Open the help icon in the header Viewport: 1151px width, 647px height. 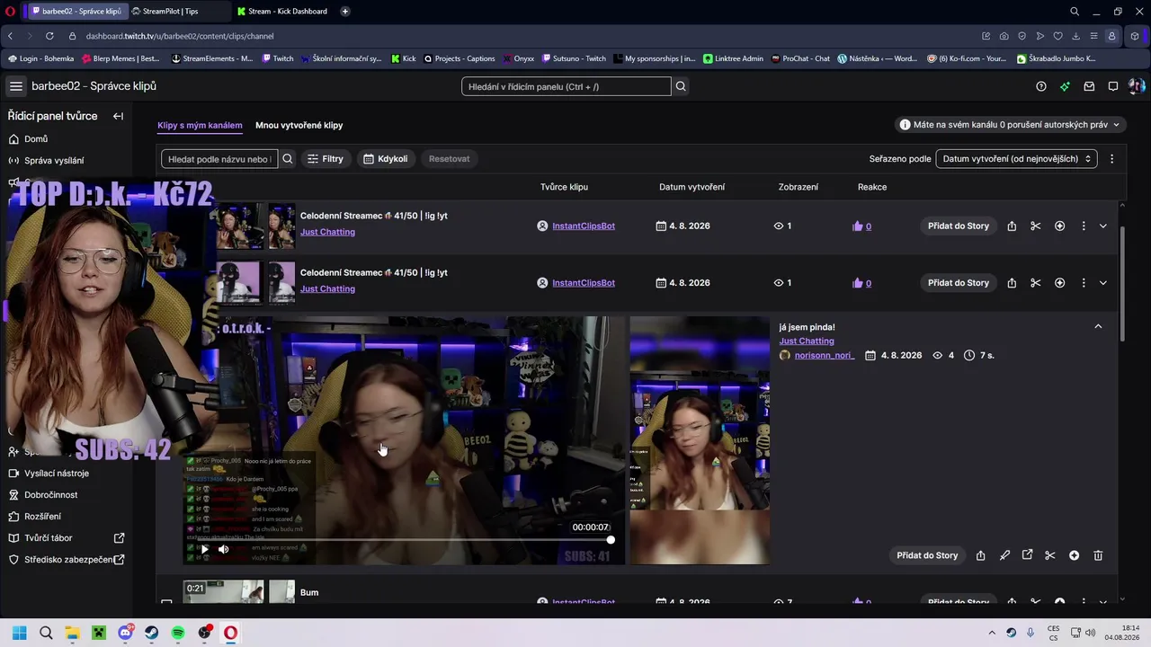[x=1041, y=86]
